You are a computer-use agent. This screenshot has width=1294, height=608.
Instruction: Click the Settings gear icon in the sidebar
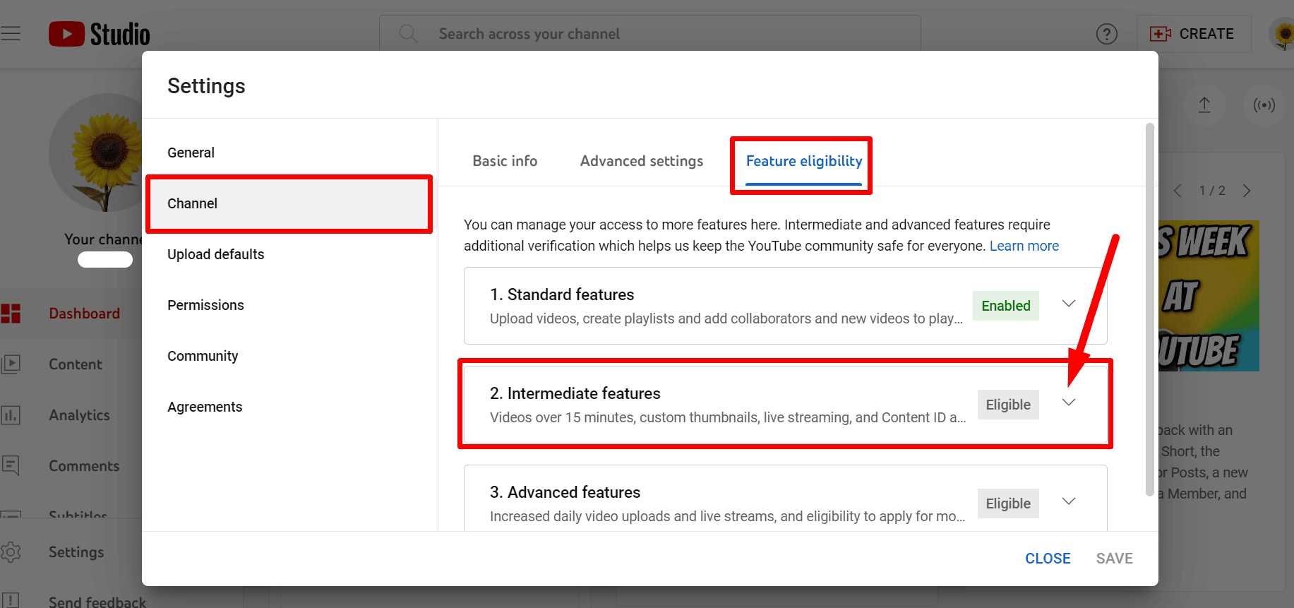pos(11,552)
